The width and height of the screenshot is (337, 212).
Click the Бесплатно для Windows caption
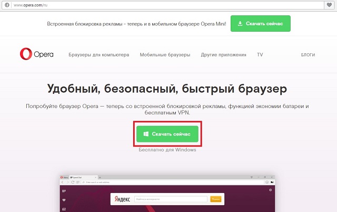(167, 150)
